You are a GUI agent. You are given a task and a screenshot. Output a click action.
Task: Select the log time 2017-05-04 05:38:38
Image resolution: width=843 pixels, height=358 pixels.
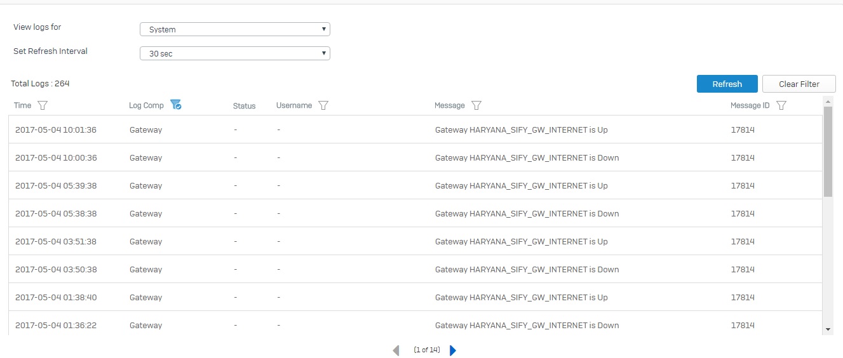(56, 213)
